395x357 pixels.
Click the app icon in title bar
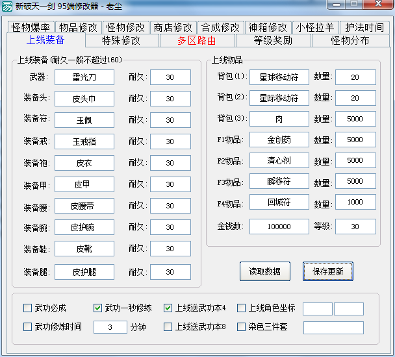(x=8, y=6)
